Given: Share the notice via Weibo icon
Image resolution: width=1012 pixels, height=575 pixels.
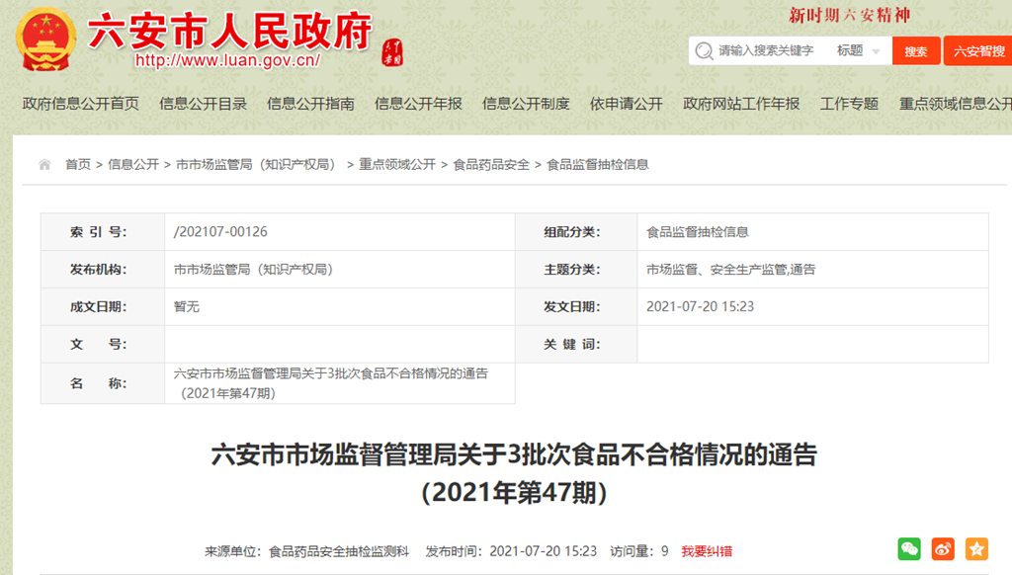Looking at the screenshot, I should (x=943, y=549).
